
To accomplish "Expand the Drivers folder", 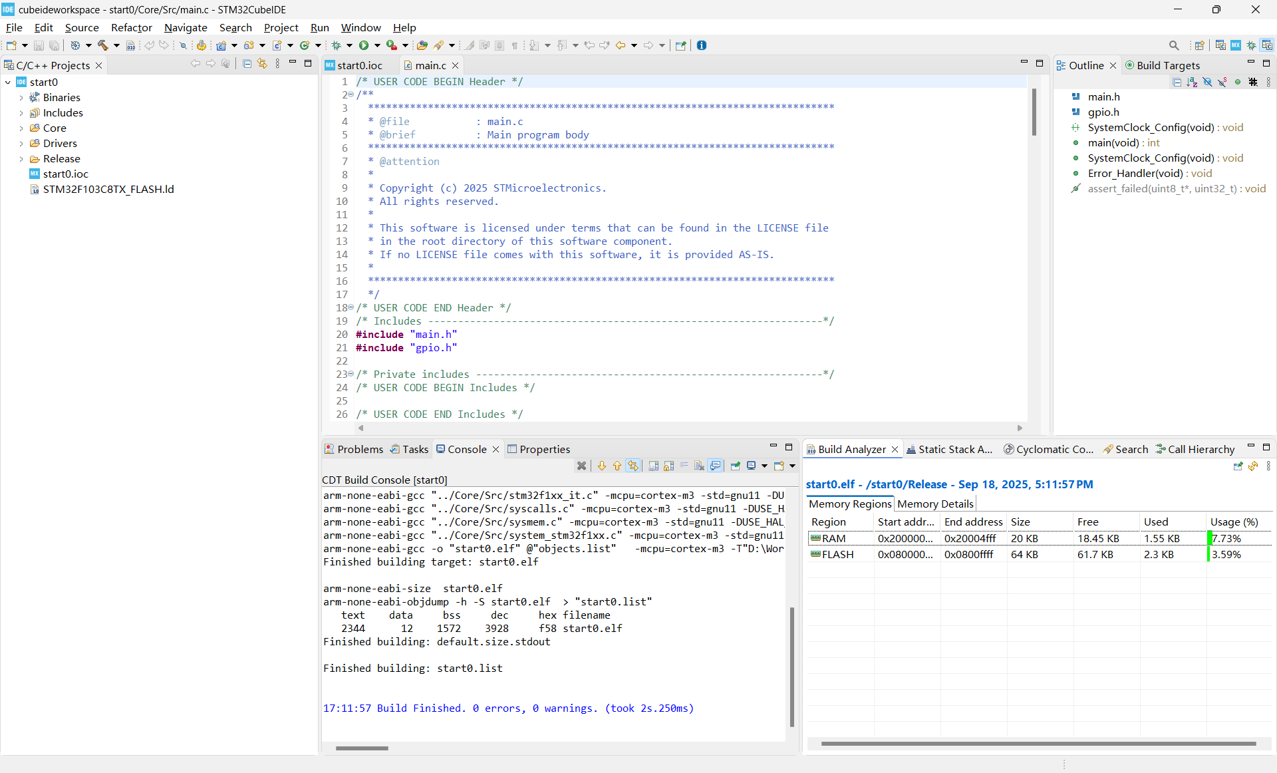I will (x=21, y=143).
